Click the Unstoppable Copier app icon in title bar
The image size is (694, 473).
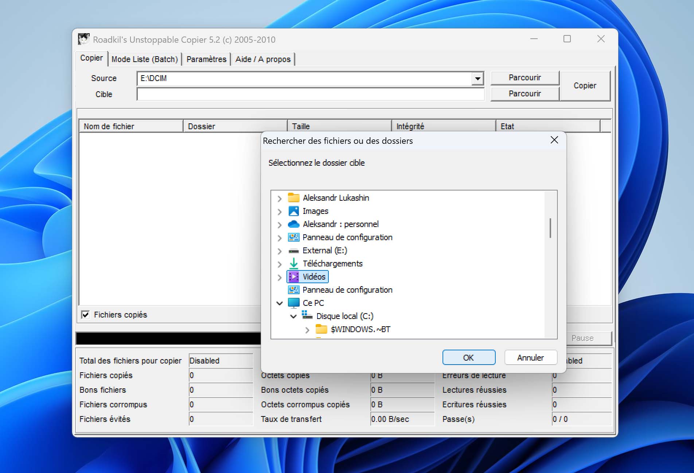83,39
